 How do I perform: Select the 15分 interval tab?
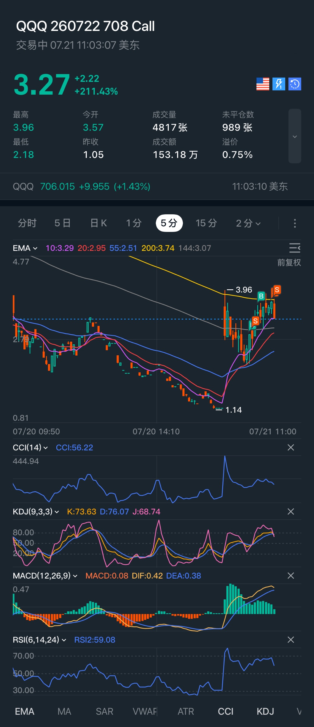pyautogui.click(x=206, y=223)
